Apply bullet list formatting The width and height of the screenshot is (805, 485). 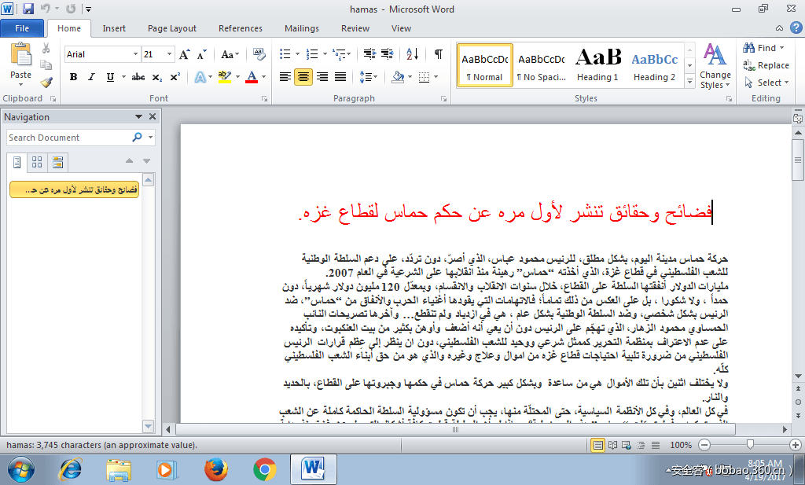(285, 54)
